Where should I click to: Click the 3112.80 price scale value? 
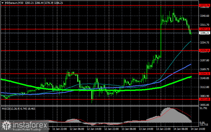(x=205, y=87)
